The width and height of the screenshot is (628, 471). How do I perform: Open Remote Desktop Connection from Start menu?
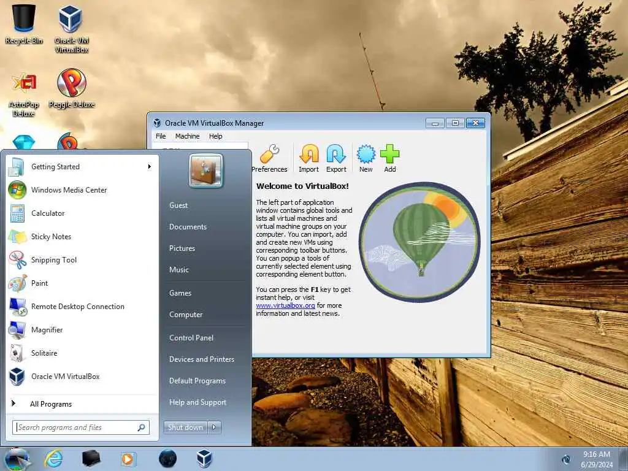tap(83, 307)
